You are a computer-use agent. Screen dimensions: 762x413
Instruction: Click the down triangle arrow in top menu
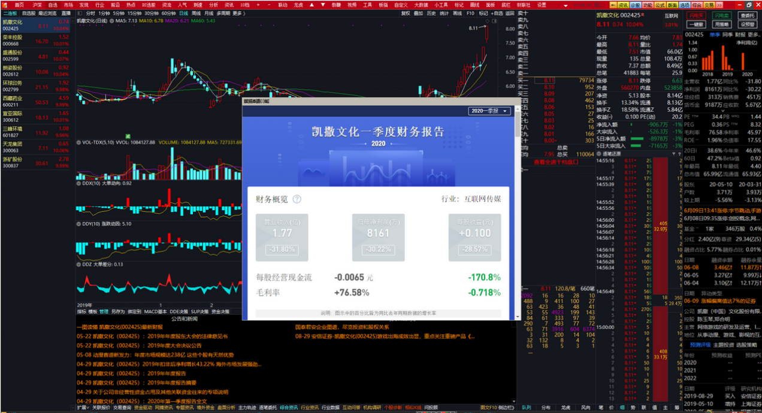[x=322, y=4]
